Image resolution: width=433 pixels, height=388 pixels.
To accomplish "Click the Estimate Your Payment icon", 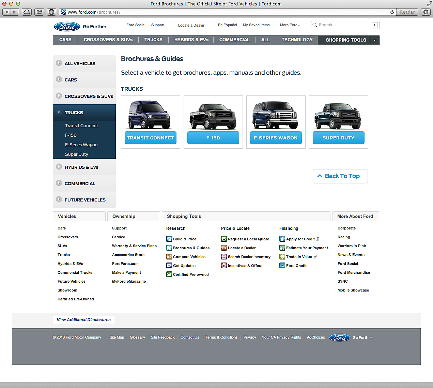I will coord(282,248).
